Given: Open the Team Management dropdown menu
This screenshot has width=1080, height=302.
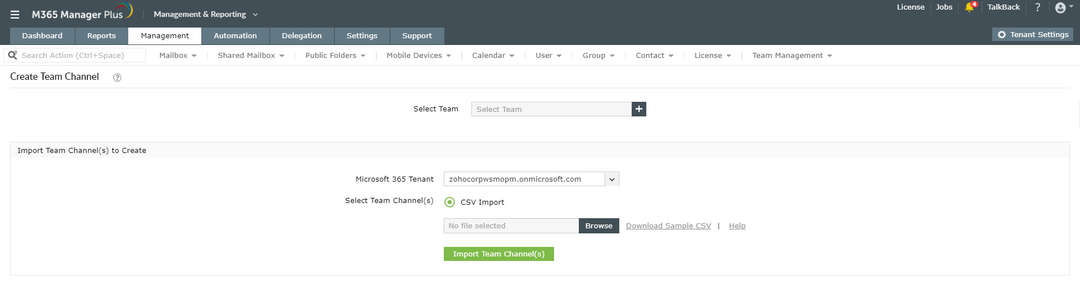Looking at the screenshot, I should tap(792, 56).
